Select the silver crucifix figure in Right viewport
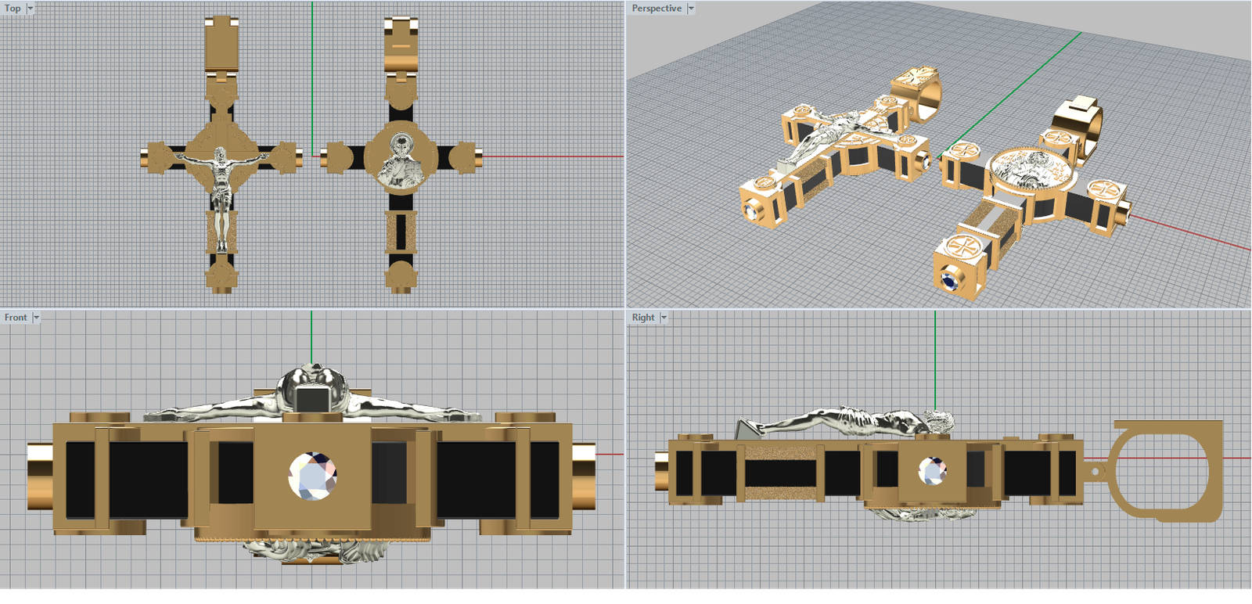The image size is (1252, 604). (x=845, y=422)
